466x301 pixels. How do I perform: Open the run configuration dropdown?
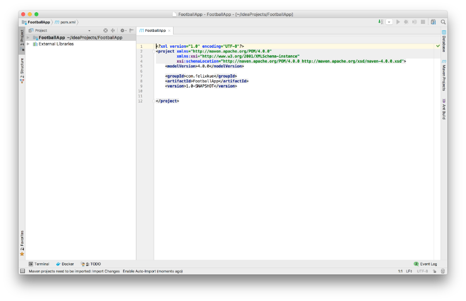389,22
